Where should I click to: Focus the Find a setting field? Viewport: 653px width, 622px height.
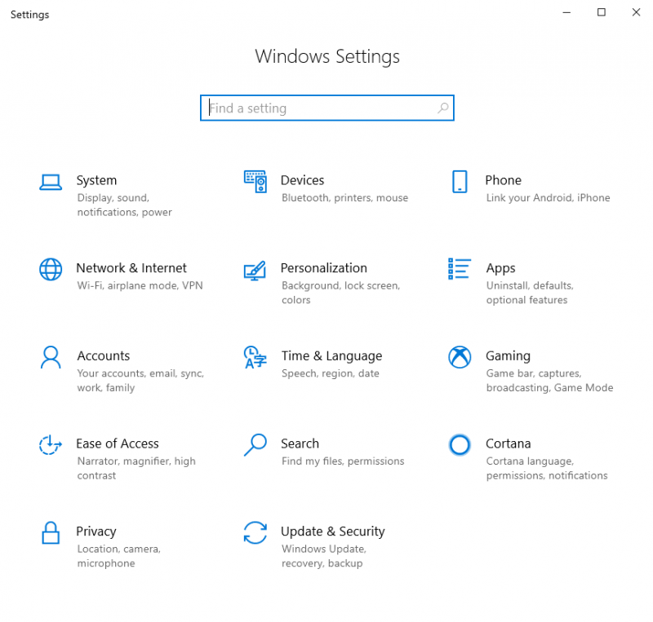click(x=327, y=108)
